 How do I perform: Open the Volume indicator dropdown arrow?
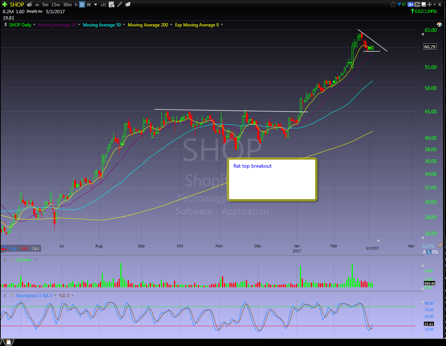[35, 260]
